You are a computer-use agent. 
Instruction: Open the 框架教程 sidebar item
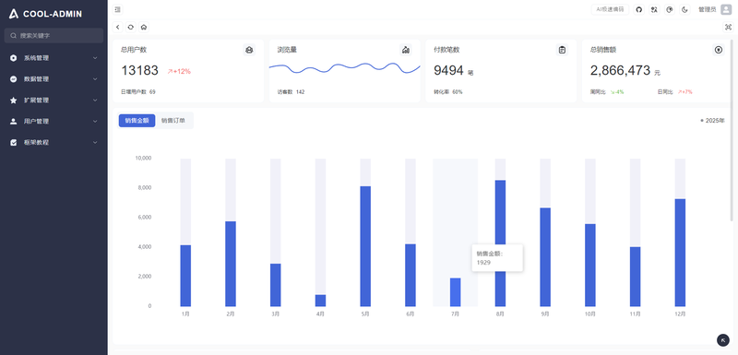click(x=54, y=143)
